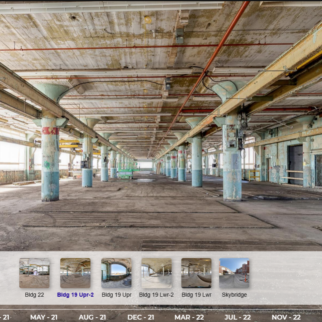The image size is (322, 322).
Task: Jump to DEC - 21 on timeline
Action: [x=140, y=317]
